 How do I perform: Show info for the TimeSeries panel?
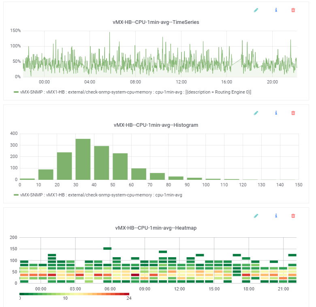276,10
